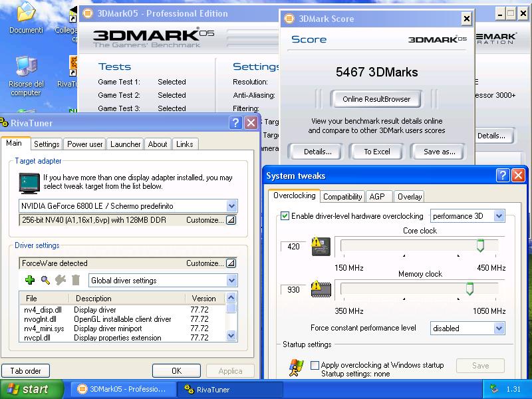The width and height of the screenshot is (532, 399).
Task: Switch to RivaTuner Settings tab
Action: point(47,144)
